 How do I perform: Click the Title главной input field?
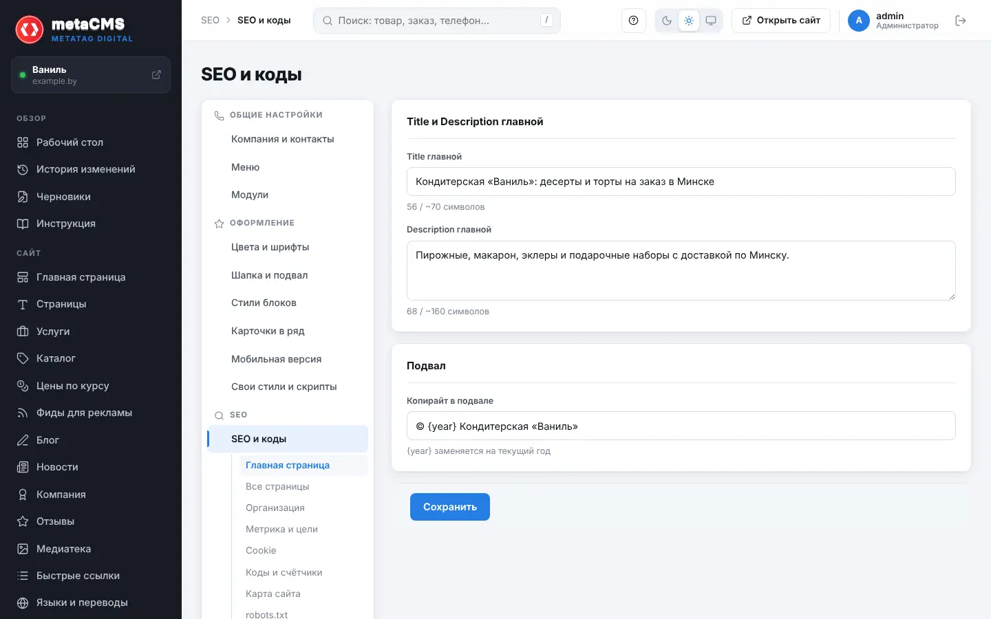tap(681, 182)
